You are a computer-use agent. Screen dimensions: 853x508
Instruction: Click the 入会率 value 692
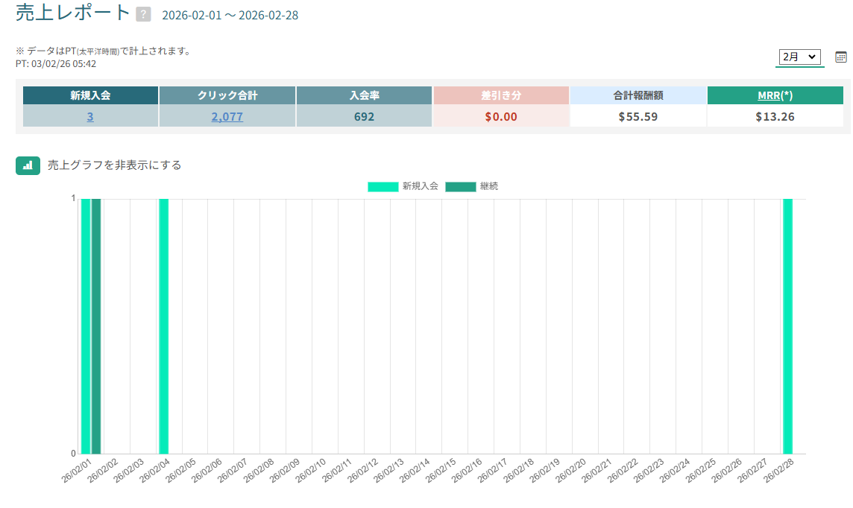(364, 116)
